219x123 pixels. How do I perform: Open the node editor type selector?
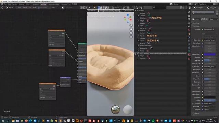(3, 8)
